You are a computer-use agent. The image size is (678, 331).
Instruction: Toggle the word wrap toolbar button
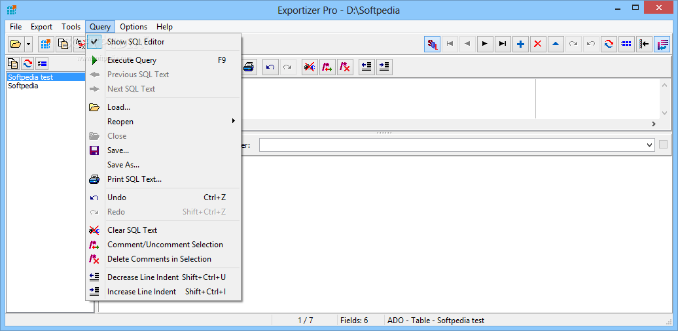(662, 44)
